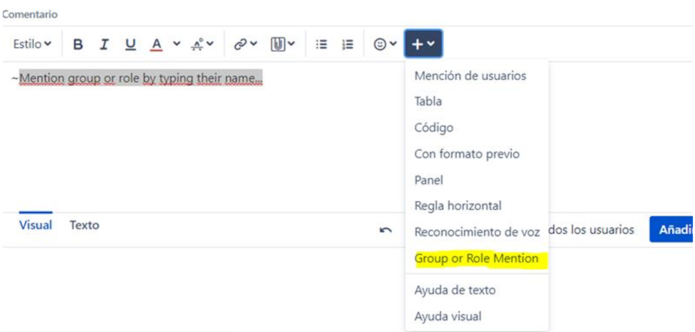Open Ayuda visual help item
The image size is (695, 332).
476,317
